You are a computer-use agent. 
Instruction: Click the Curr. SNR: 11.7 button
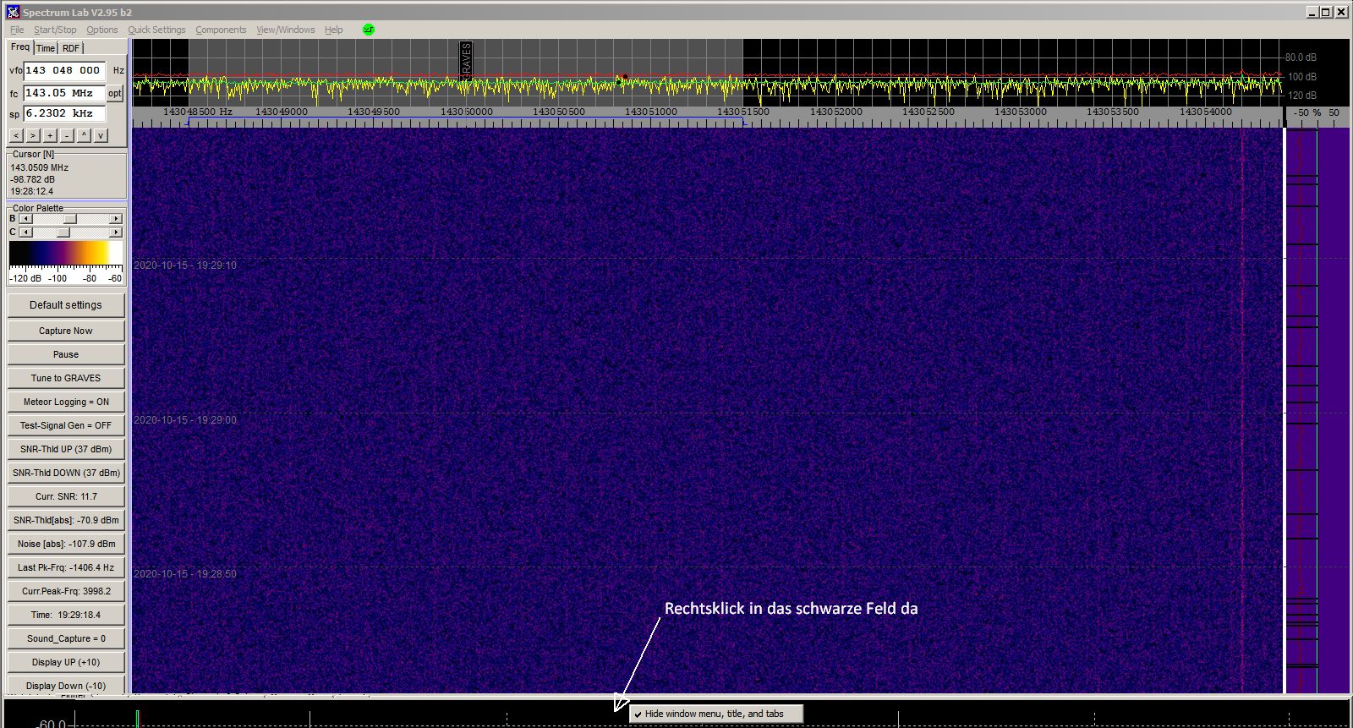click(x=66, y=496)
